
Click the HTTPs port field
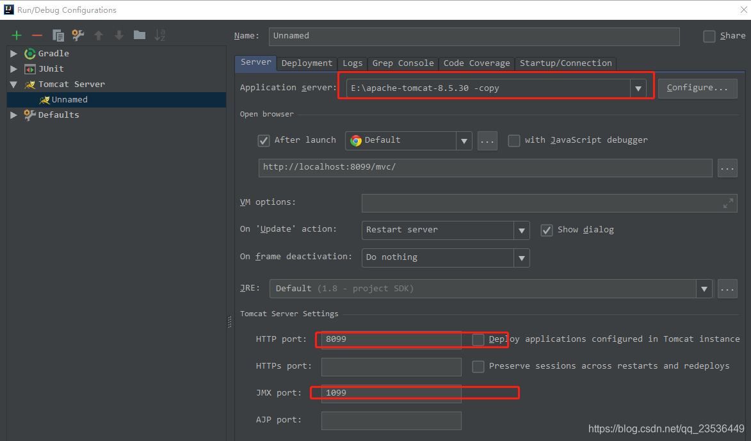click(x=391, y=367)
